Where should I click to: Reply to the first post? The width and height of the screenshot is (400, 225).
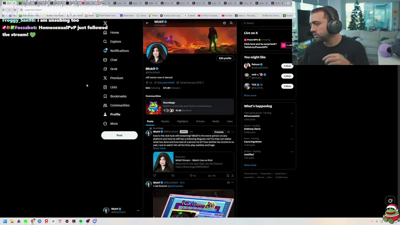click(x=154, y=176)
